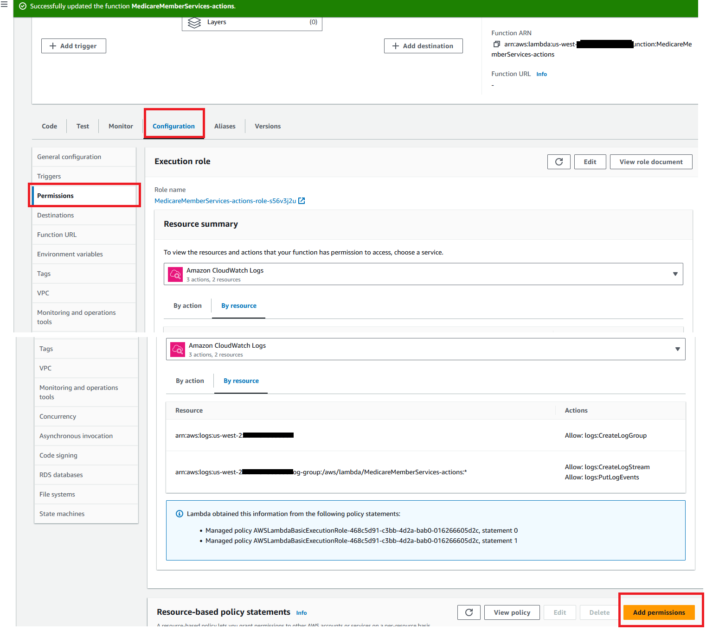Viewport: 719px width, 637px height.
Task: Click the Layers stack icon
Action: pos(194,22)
